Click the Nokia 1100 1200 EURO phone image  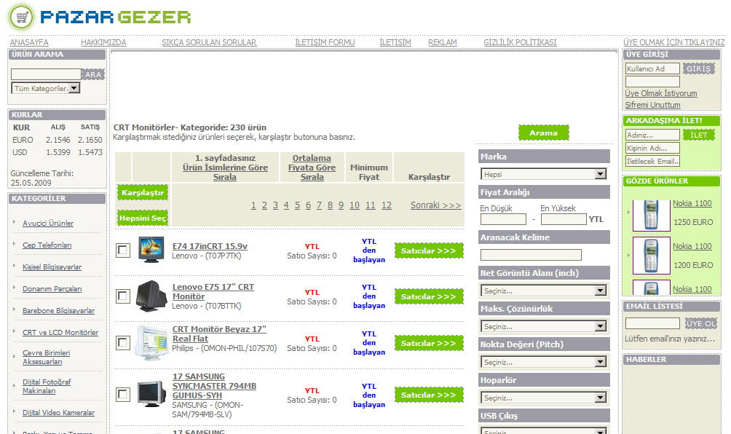tap(652, 255)
